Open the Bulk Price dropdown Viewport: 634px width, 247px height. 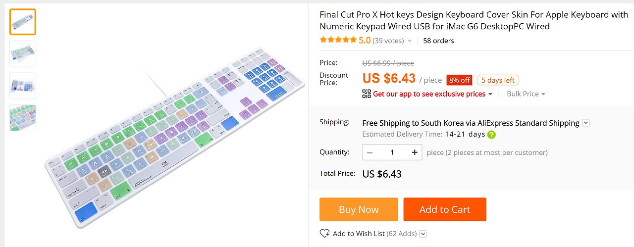point(526,94)
